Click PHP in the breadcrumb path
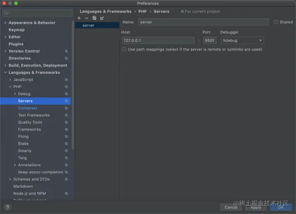Viewport: 296px width, 214px height. [142, 11]
